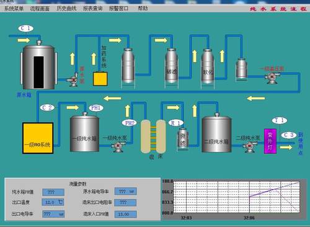Click the C 1 sensor tag
Screen dimensions: 310x227
26,28
